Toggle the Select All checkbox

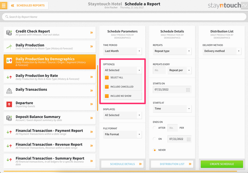click(x=107, y=77)
